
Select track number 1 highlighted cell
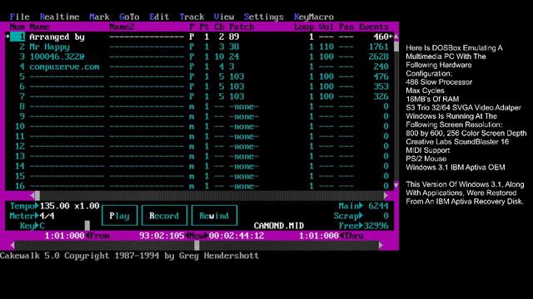[17, 37]
